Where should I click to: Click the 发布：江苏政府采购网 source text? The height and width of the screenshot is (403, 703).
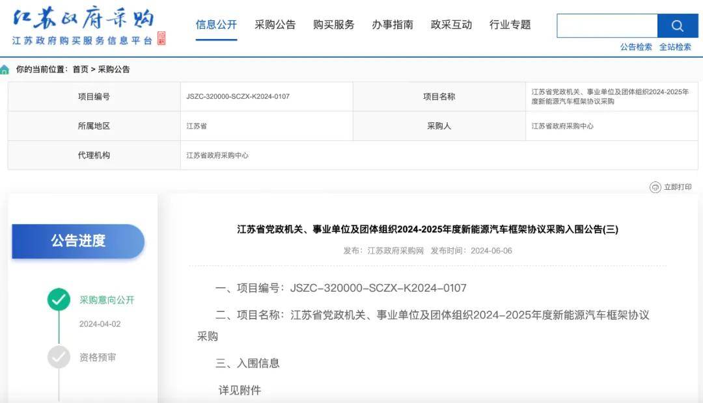(x=383, y=251)
